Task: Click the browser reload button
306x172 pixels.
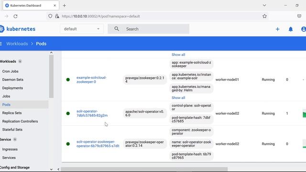Action: pos(15,16)
